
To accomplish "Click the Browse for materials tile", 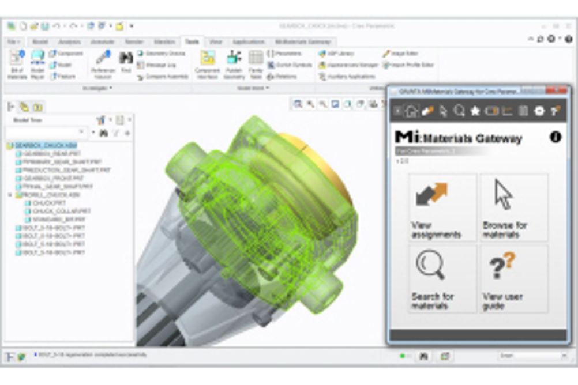I will pyautogui.click(x=514, y=208).
